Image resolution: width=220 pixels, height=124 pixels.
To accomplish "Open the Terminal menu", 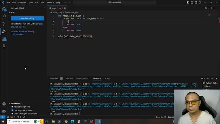I will click(50, 3).
